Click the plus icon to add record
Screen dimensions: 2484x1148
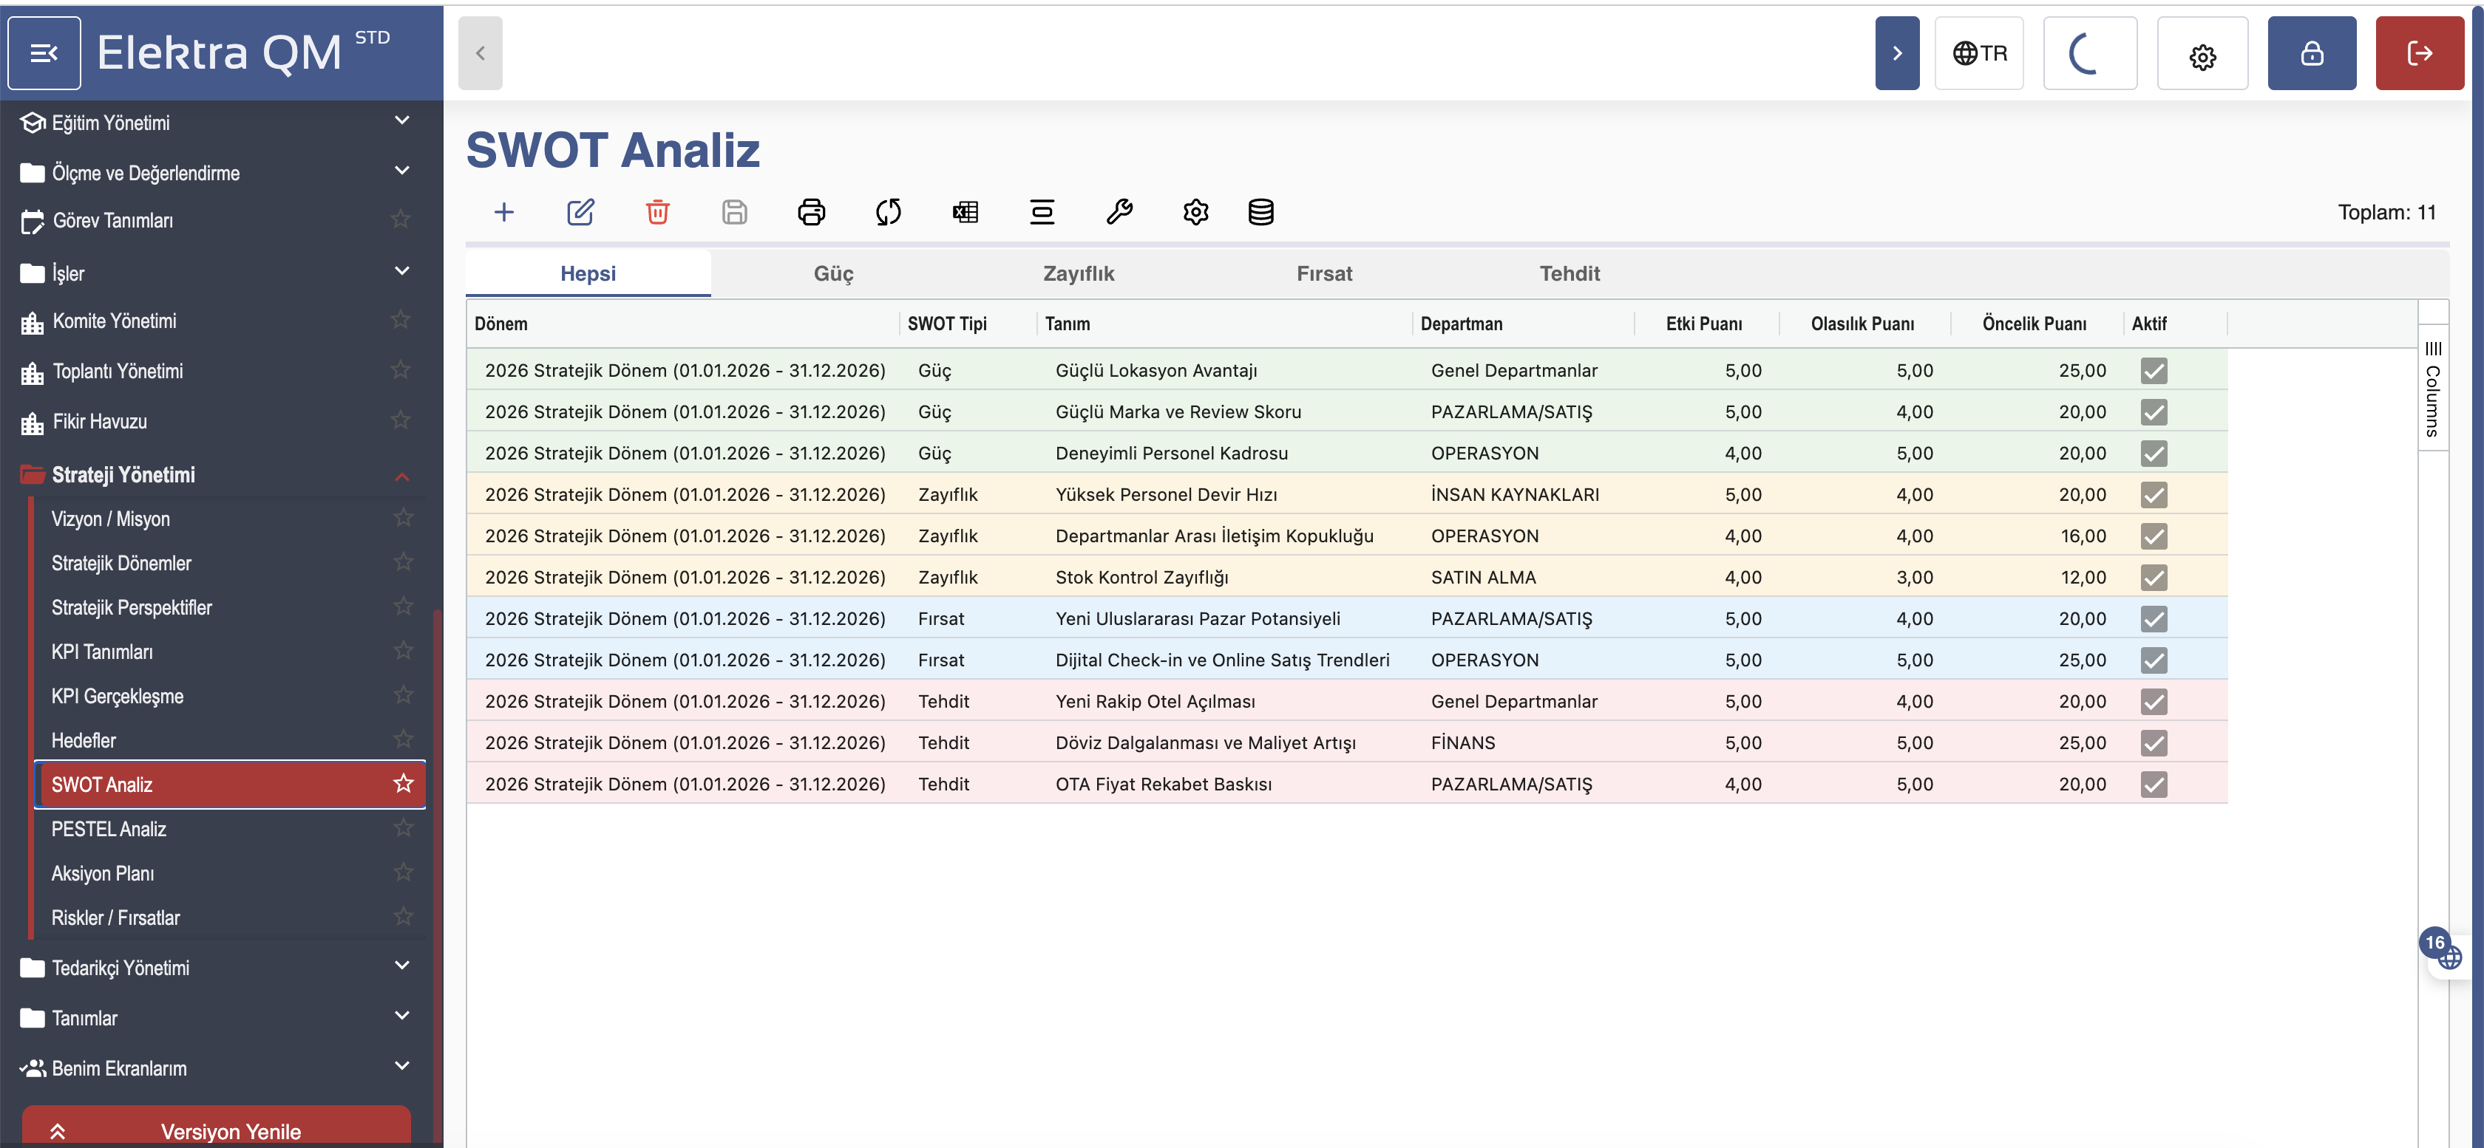[x=503, y=212]
